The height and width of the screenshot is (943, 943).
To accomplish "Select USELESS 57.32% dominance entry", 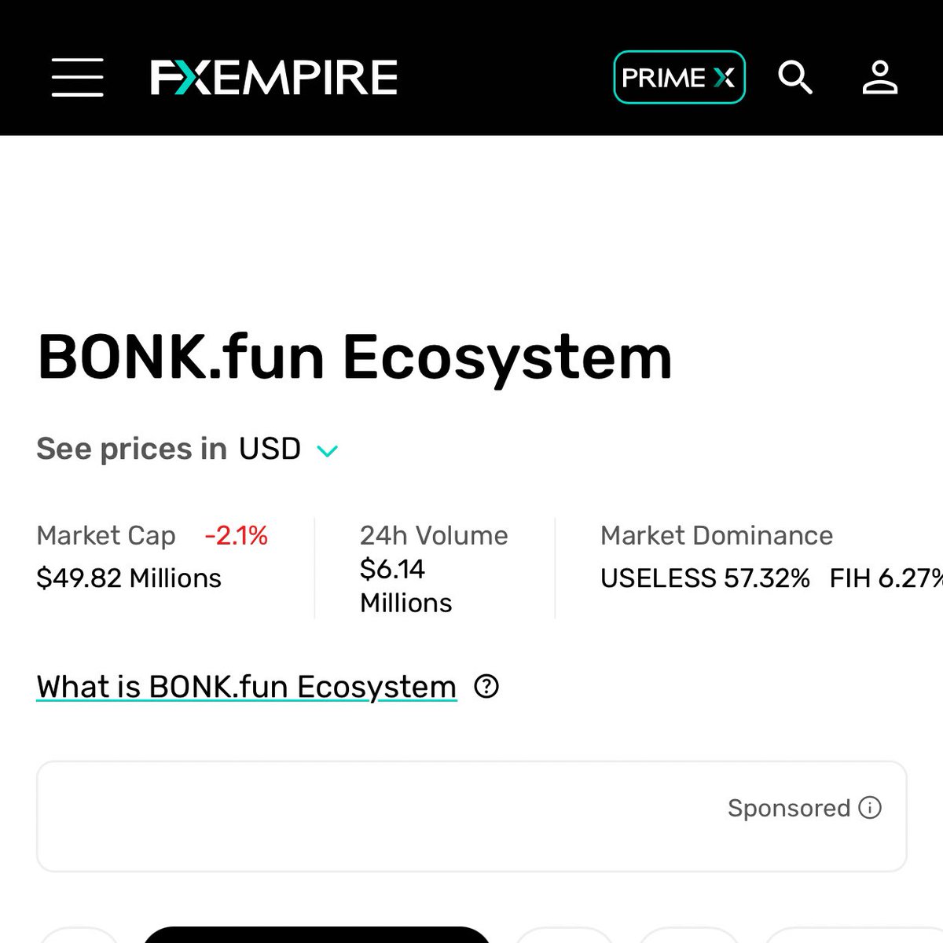I will 704,578.
